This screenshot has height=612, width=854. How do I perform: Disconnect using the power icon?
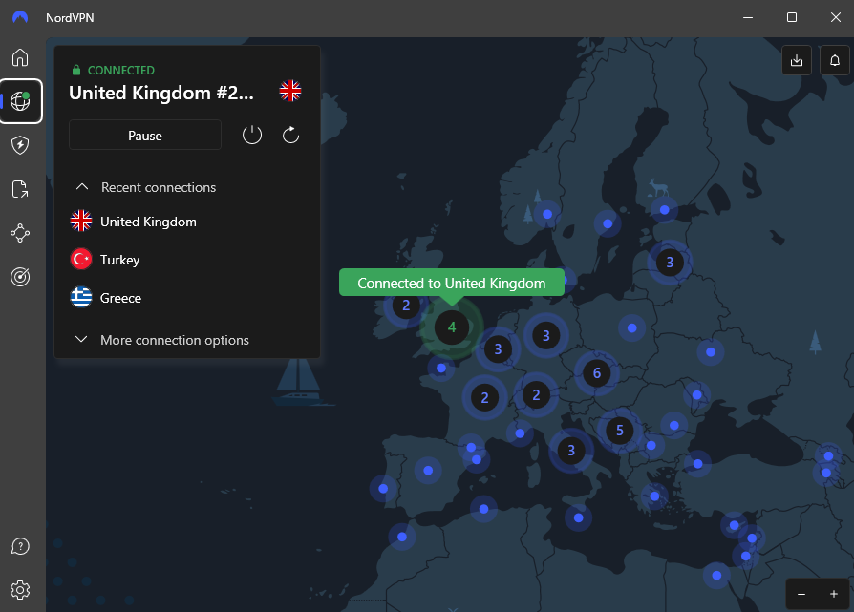pos(252,135)
